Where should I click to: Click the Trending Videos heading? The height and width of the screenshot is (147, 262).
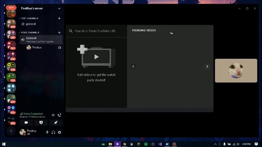tap(144, 31)
